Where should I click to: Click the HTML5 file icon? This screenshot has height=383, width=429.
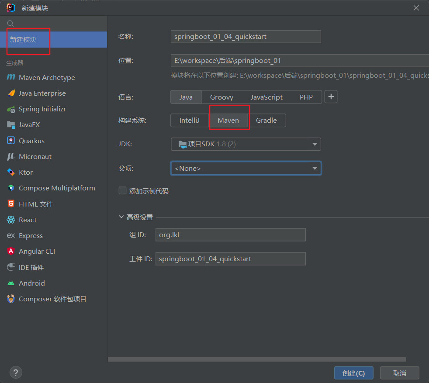tap(11, 204)
